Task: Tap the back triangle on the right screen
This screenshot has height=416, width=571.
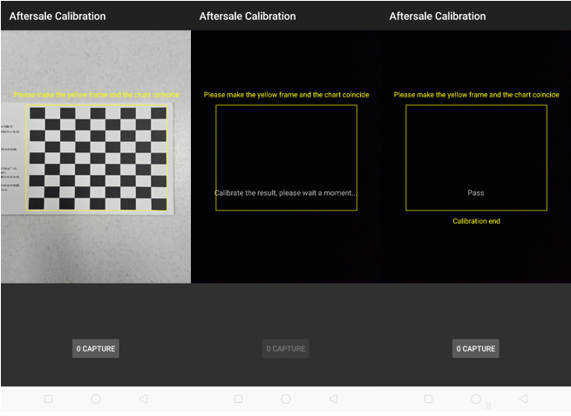Action: pos(523,399)
